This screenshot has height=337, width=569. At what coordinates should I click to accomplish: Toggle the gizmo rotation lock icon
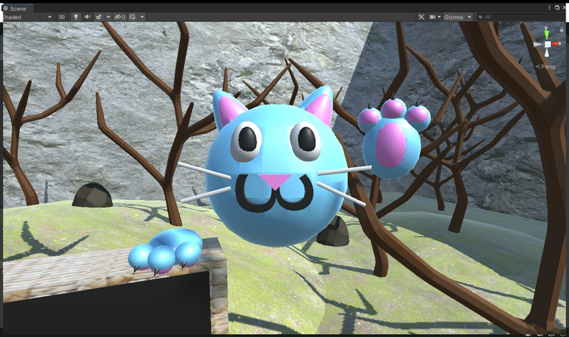click(x=561, y=30)
